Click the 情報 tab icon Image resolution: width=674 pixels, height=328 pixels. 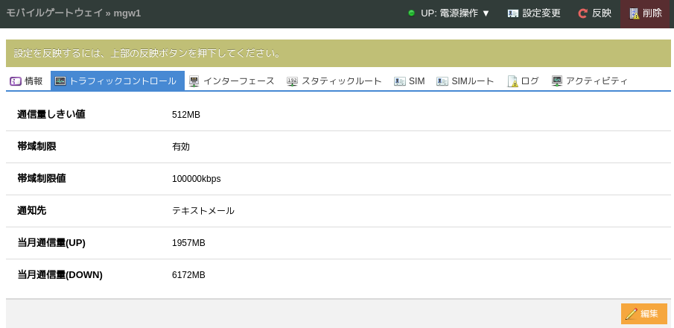16,81
